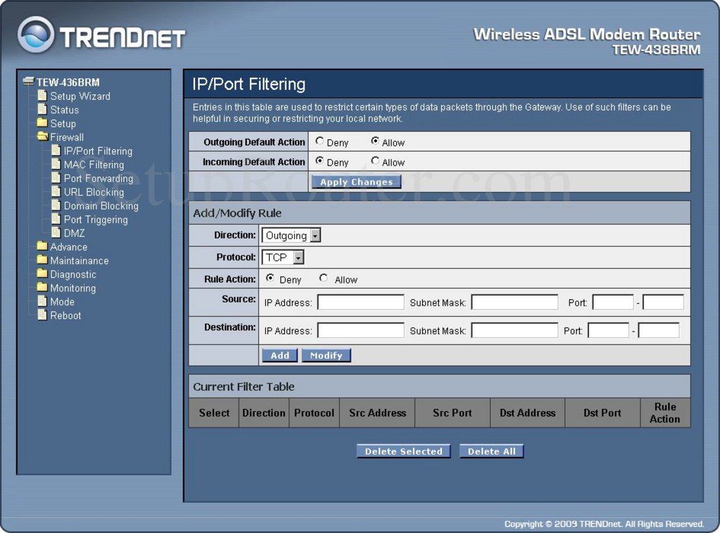Set Rule Action to Allow
720x533 pixels.
pyautogui.click(x=323, y=278)
